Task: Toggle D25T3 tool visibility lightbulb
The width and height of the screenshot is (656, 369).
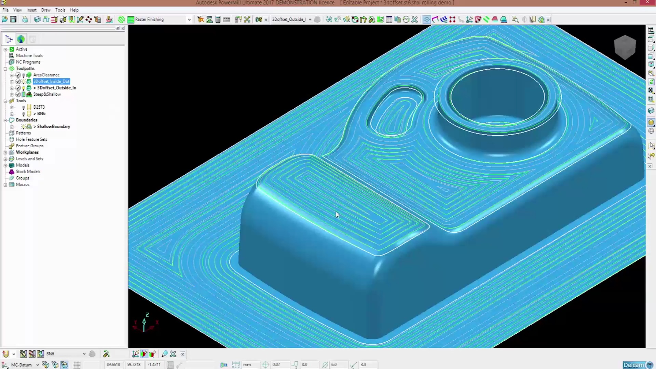Action: (24, 107)
